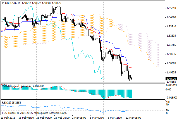The height and width of the screenshot is (120, 177).
Task: Click the 1.54360 price axis value
Action: [x=171, y=17]
